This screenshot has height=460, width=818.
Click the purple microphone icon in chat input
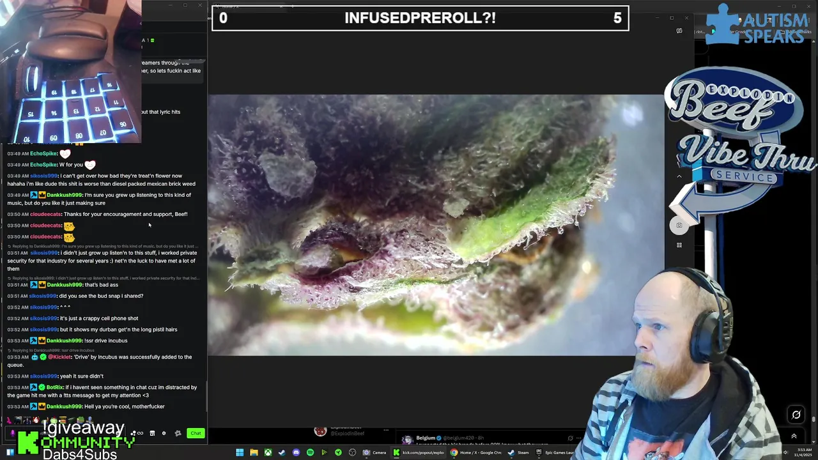point(12,433)
